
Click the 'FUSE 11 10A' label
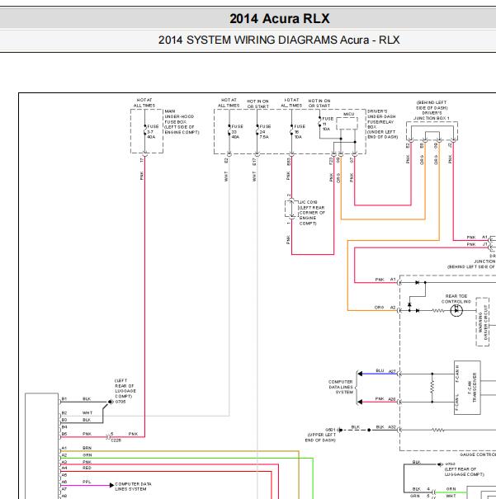pos(328,124)
